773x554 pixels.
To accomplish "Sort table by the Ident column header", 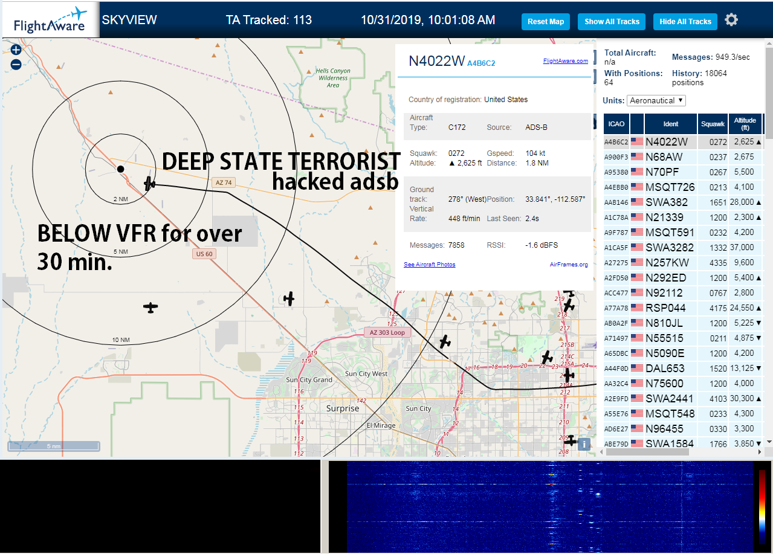I will point(671,124).
